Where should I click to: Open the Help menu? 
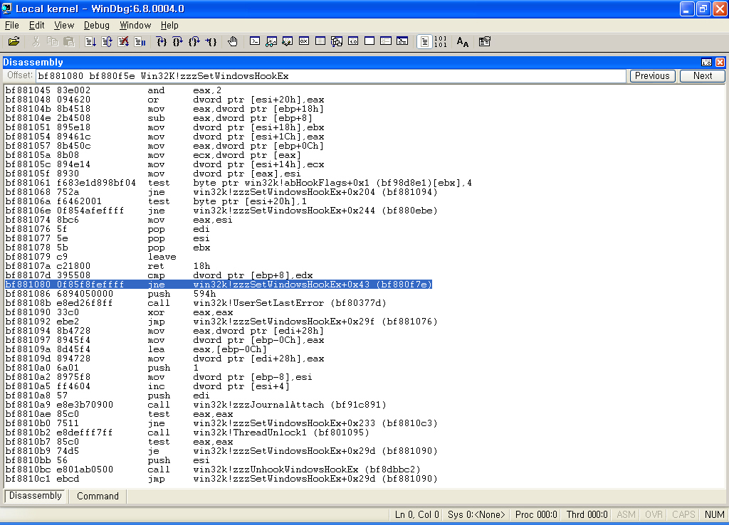[169, 25]
